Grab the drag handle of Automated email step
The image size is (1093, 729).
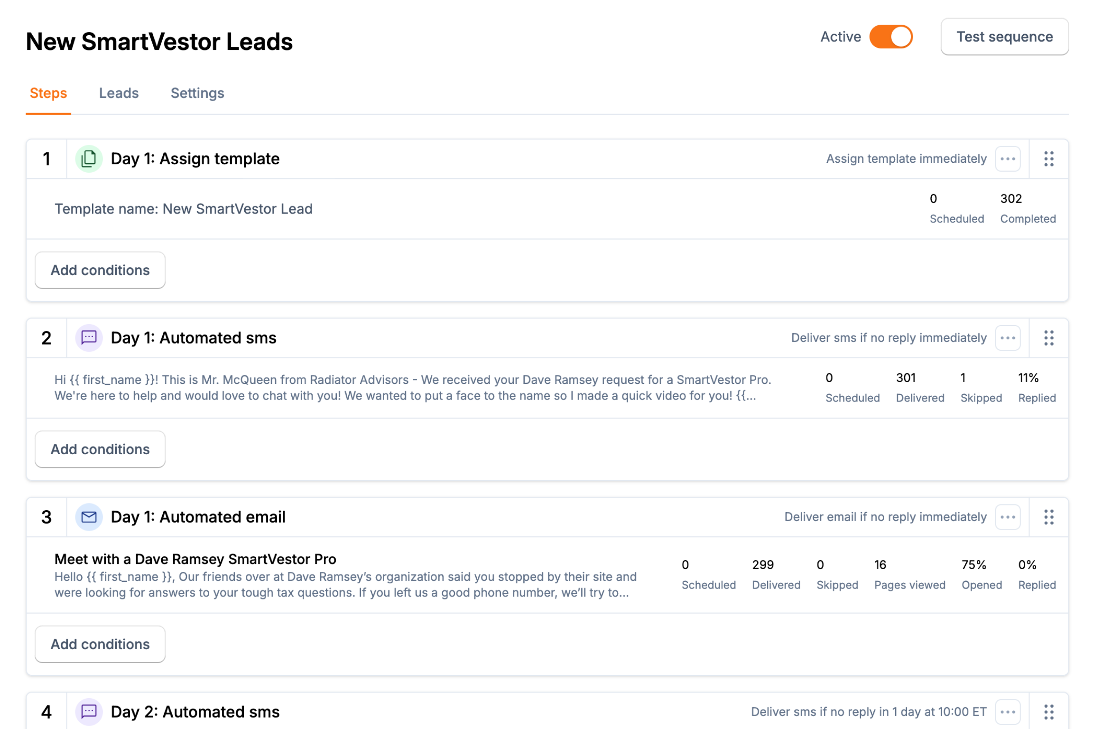tap(1048, 517)
